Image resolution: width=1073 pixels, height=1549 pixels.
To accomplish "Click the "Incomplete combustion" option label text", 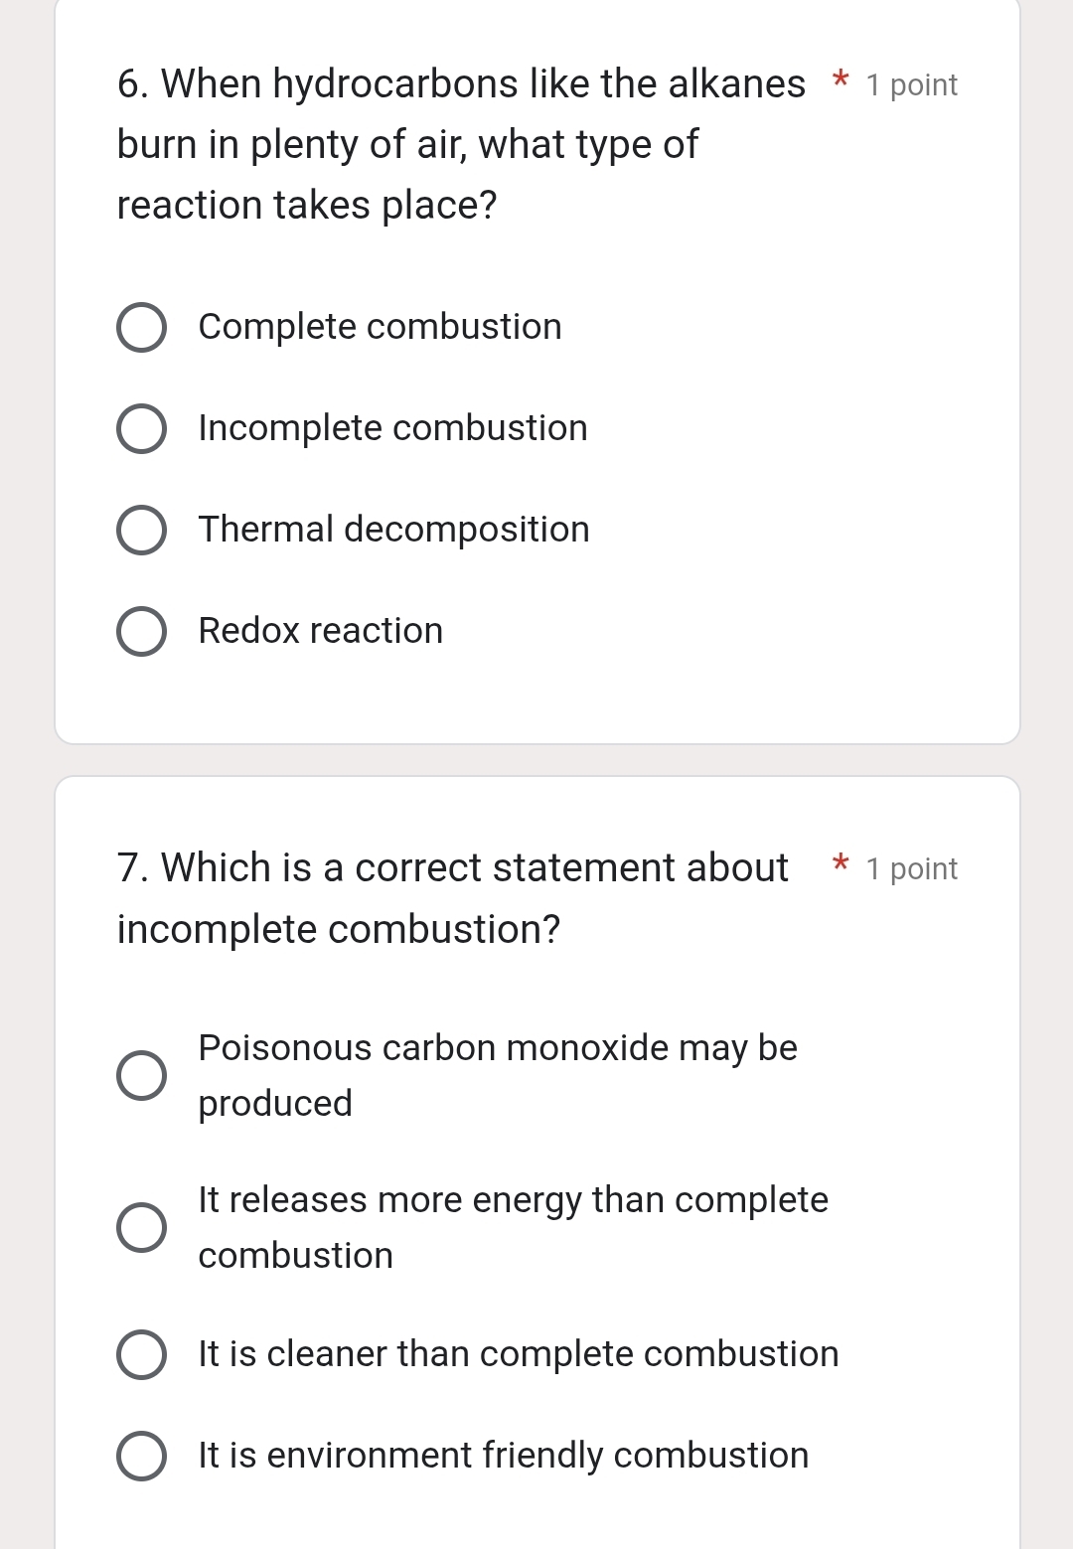I will [392, 428].
